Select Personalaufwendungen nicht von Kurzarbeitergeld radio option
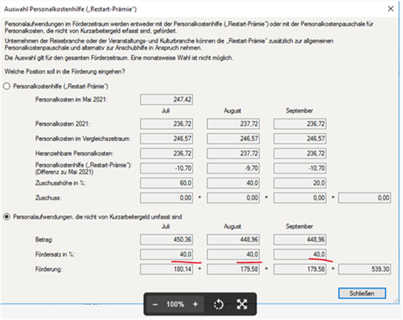This screenshot has width=403, height=320. (7, 217)
